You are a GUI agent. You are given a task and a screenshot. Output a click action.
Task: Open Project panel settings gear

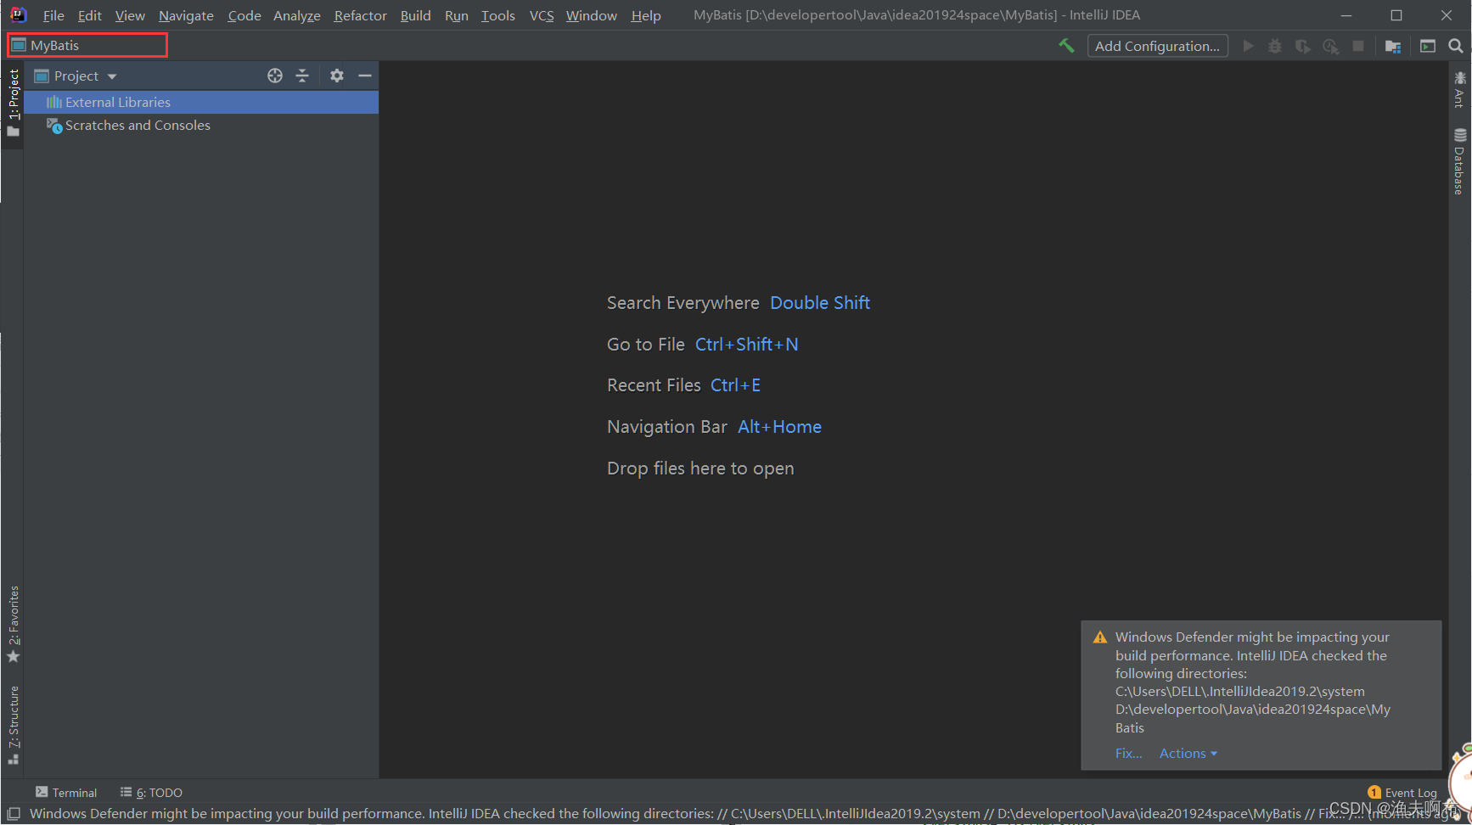click(337, 76)
